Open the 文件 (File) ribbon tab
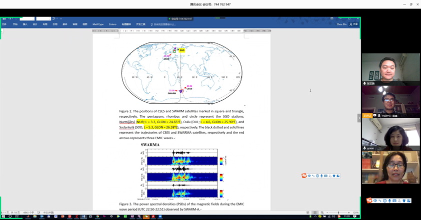This screenshot has width=421, height=220. tap(4, 24)
